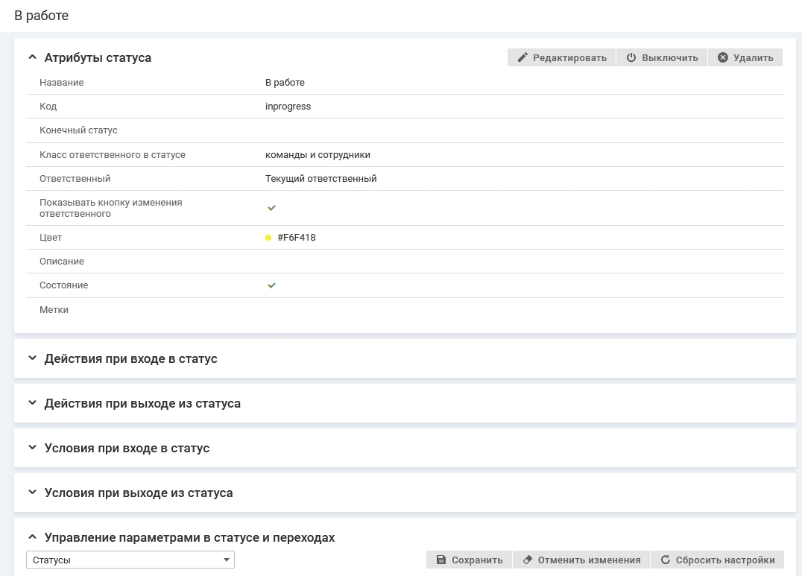The width and height of the screenshot is (802, 576).
Task: Click the Текущий ответственный value
Action: coord(321,179)
